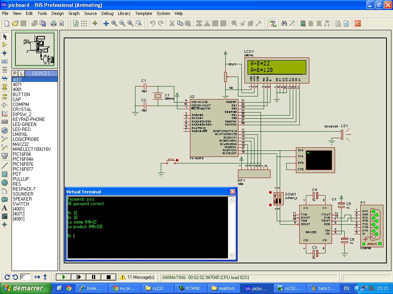Select the Voltage probe tool
393x294 pixels.
pos(5,139)
